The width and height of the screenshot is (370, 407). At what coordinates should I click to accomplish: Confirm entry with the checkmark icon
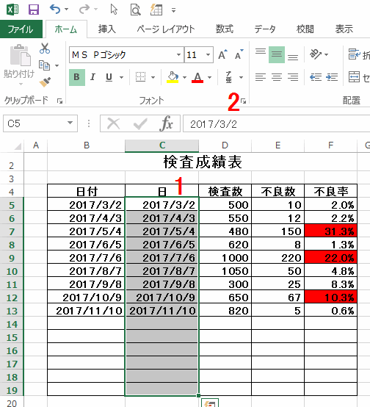140,123
